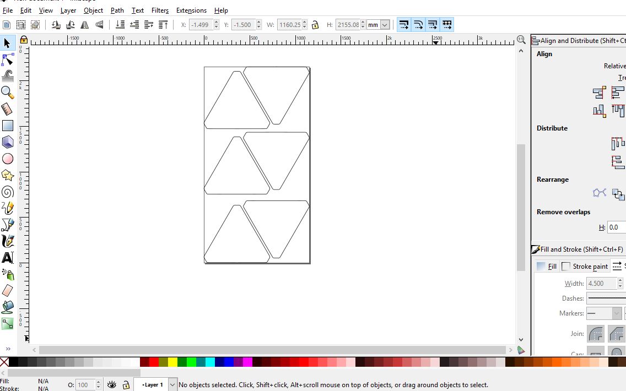This screenshot has height=391, width=626.
Task: Open the File menu
Action: [x=8, y=10]
